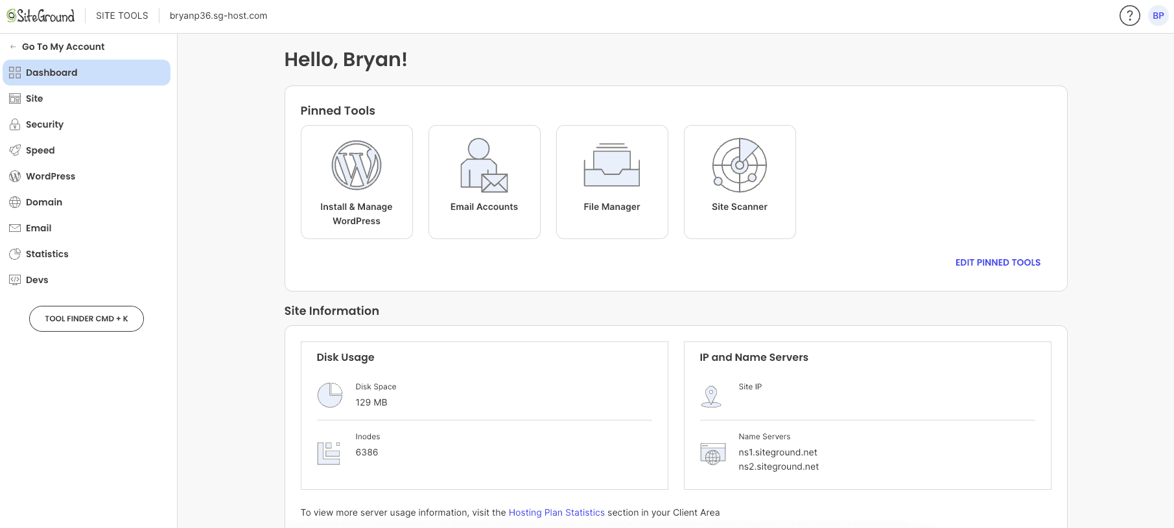Open the Speed sidebar section
Image resolution: width=1174 pixels, height=528 pixels.
point(87,150)
